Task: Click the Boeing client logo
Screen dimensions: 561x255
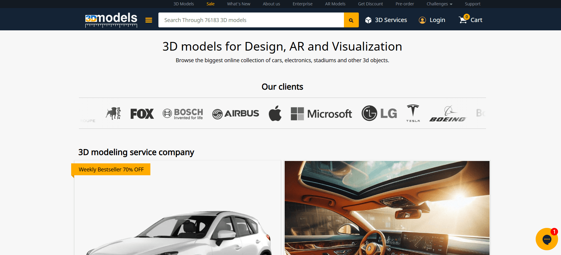Action: pos(448,114)
